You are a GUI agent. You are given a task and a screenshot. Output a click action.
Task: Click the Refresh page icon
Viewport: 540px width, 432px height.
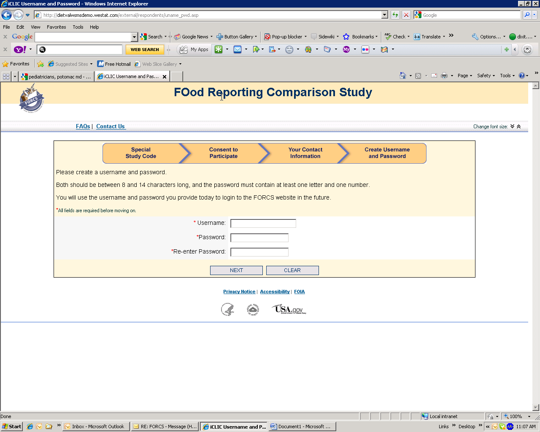[x=395, y=15]
